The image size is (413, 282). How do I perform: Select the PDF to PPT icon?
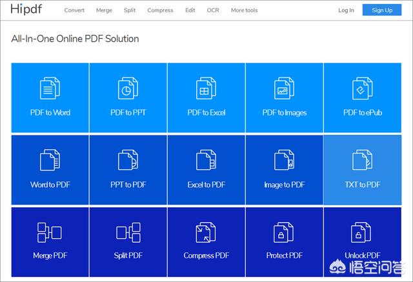click(128, 88)
